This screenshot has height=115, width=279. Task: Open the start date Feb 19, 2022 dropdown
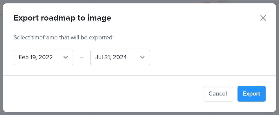tap(43, 58)
